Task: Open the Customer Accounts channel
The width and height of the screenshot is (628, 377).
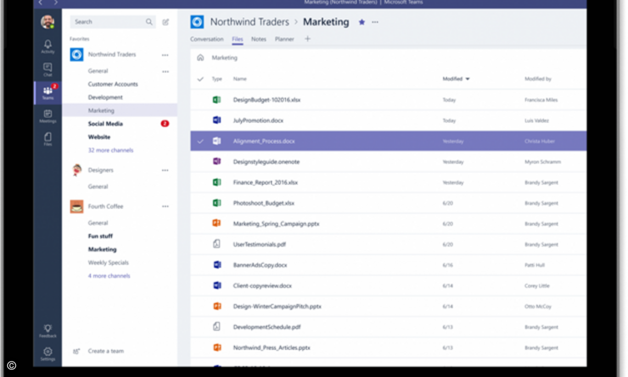Action: (x=113, y=84)
